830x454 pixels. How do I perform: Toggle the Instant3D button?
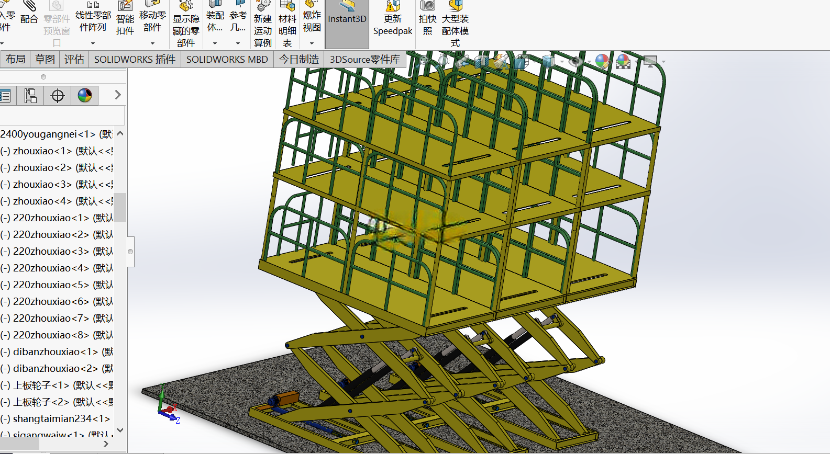pos(347,24)
